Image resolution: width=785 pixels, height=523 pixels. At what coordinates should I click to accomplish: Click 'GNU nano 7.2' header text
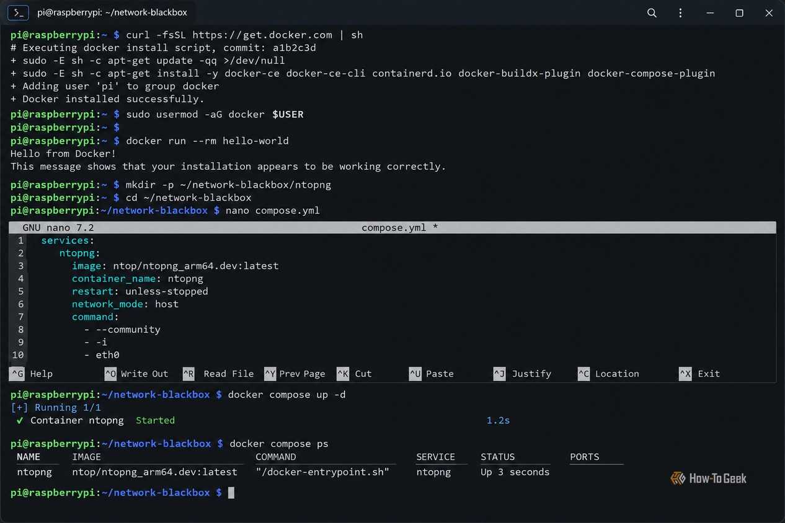coord(58,227)
